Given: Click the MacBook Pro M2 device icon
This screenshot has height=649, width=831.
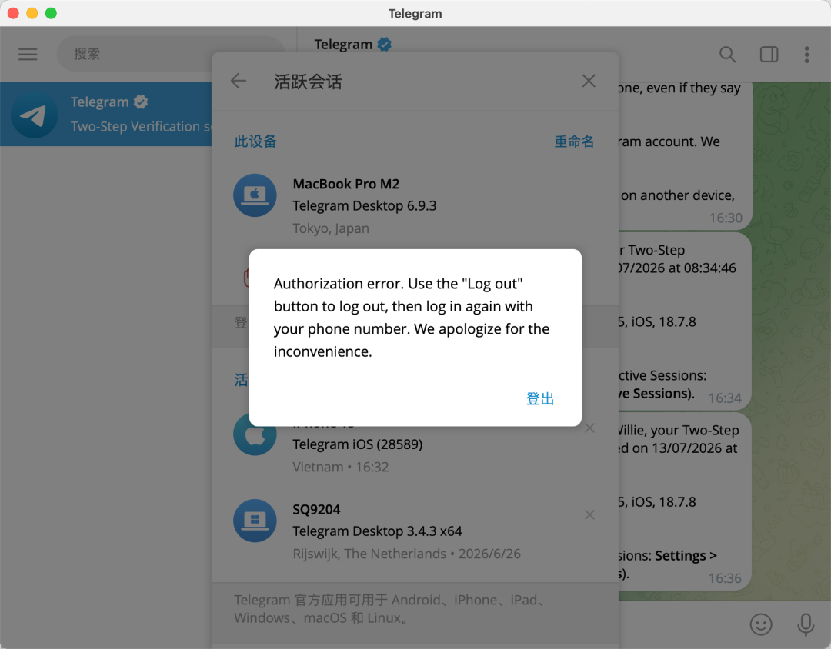Looking at the screenshot, I should click(x=255, y=195).
